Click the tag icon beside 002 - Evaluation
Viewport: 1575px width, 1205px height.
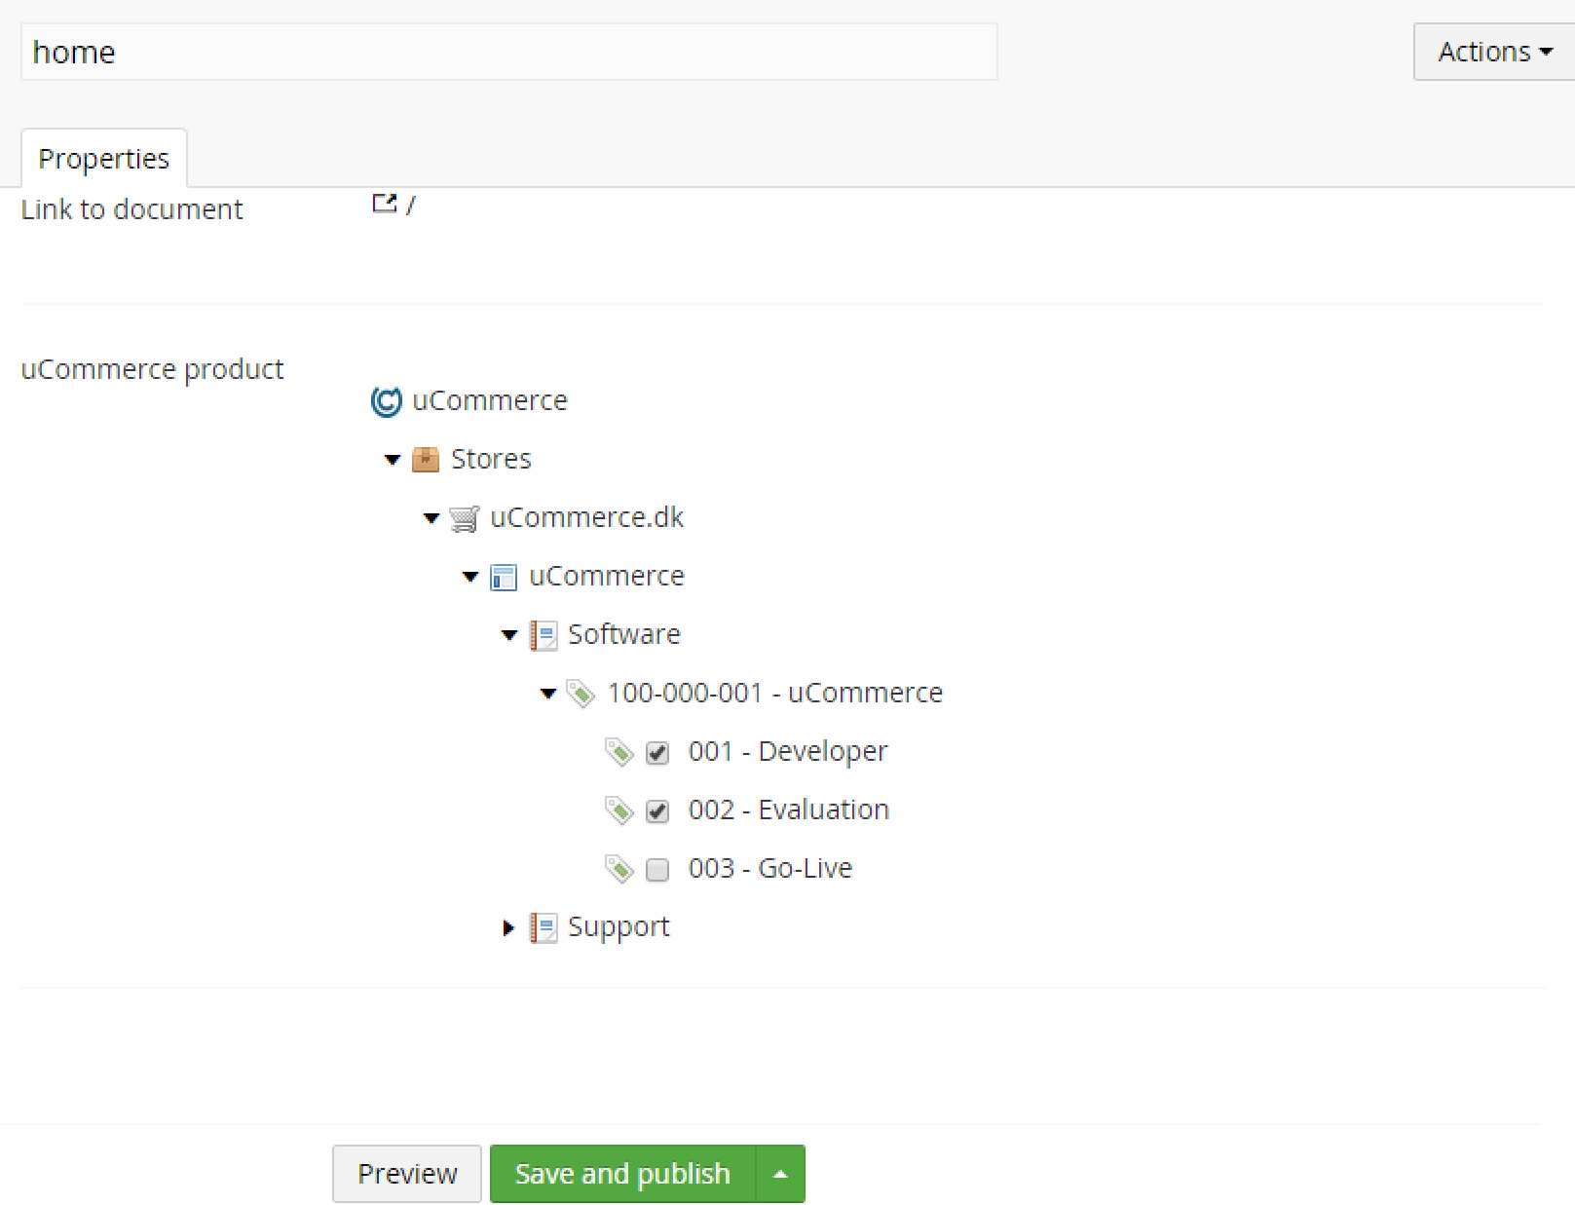619,810
